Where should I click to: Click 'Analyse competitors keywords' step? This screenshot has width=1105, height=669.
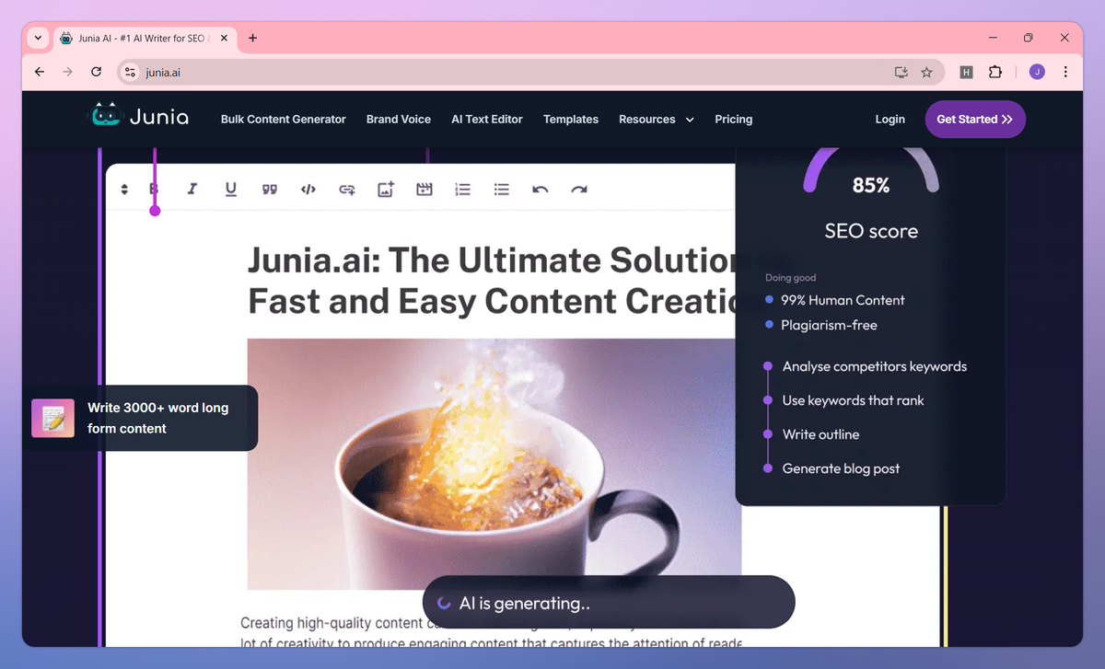click(x=875, y=366)
